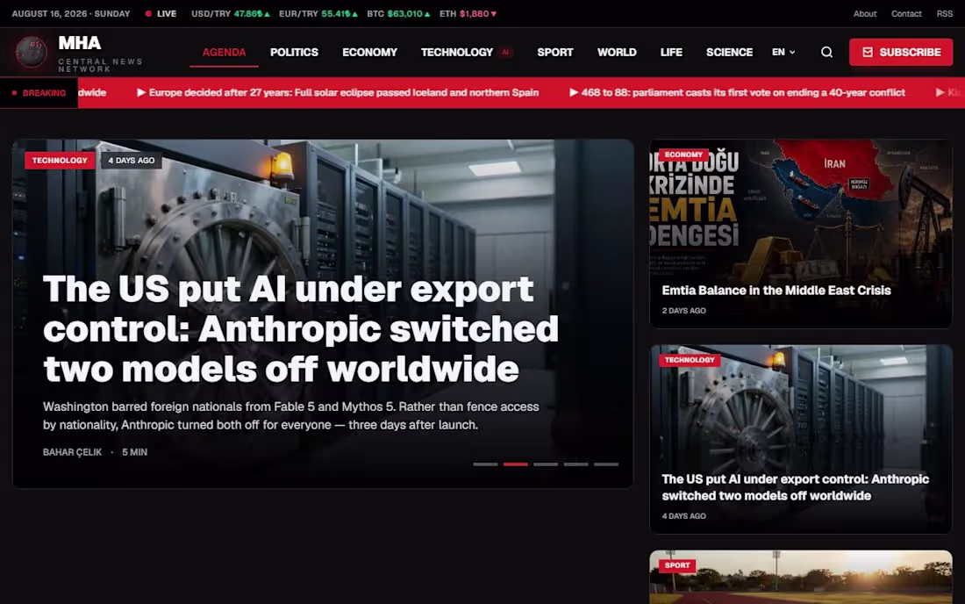The height and width of the screenshot is (604, 965).
Task: Go to the Life section
Action: 671,53
